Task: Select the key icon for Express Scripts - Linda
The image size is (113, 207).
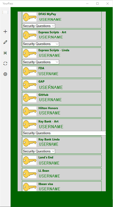Action: click(x=30, y=53)
